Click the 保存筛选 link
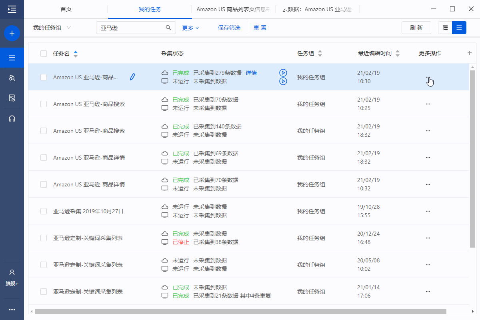Screen dimensions: 480x320 pyautogui.click(x=229, y=28)
